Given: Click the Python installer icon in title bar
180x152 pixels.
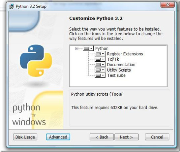Looking at the screenshot, I should pyautogui.click(x=12, y=6).
